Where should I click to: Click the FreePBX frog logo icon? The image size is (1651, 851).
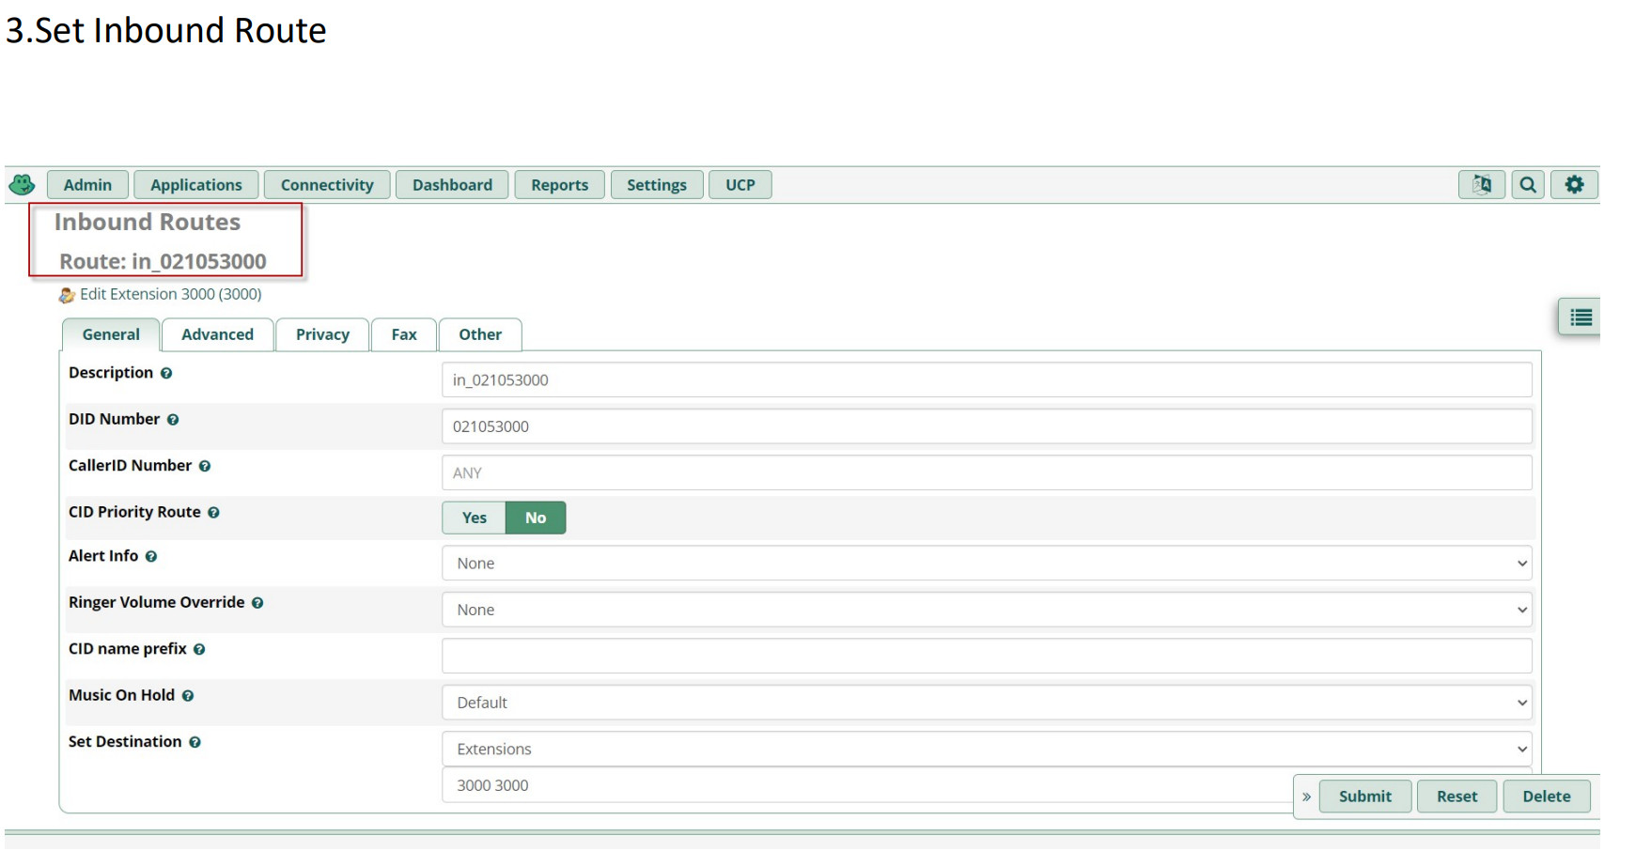click(22, 184)
